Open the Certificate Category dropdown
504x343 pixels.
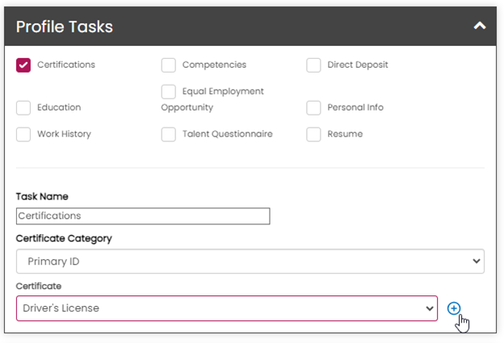coord(250,261)
